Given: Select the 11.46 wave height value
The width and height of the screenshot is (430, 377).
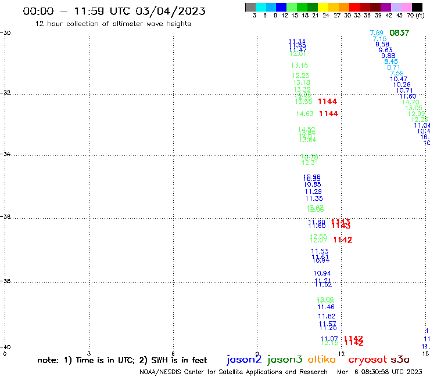Looking at the screenshot, I should click(326, 307).
